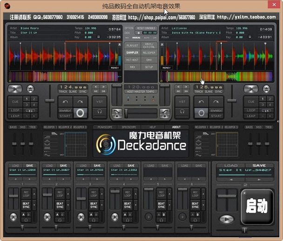Screen dimensions: 283x241
Task: Click SAVE on sampler slot 1
Action: (30, 166)
